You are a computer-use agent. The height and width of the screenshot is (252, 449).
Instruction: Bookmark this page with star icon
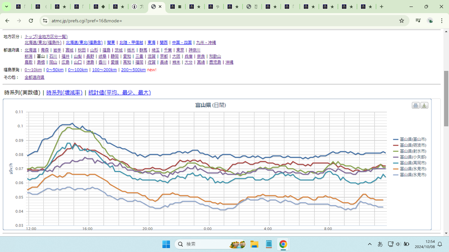[401, 21]
